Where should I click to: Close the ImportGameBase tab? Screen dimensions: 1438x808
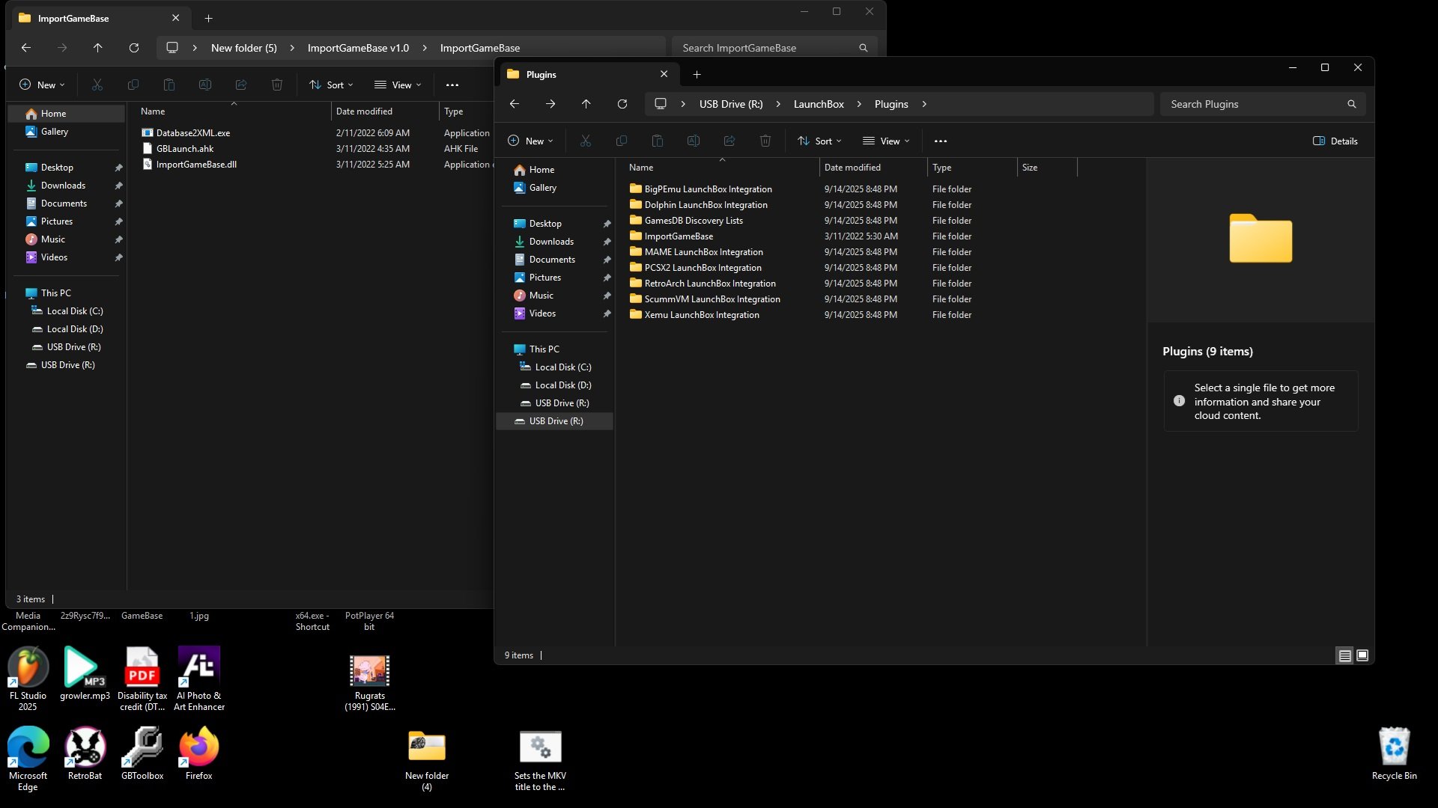pyautogui.click(x=175, y=18)
